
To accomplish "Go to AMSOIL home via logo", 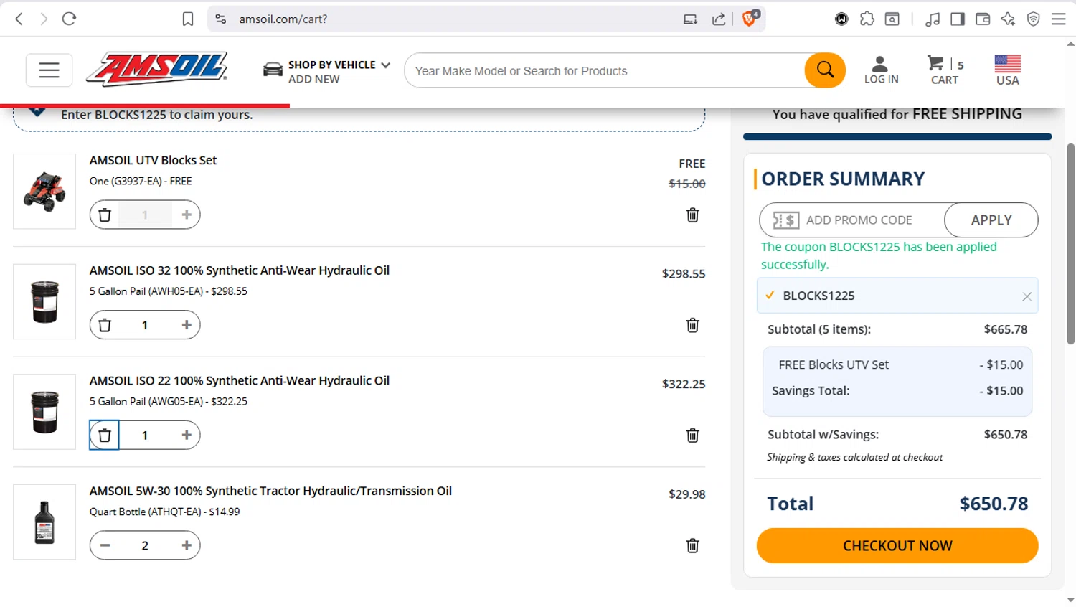I will tap(157, 70).
